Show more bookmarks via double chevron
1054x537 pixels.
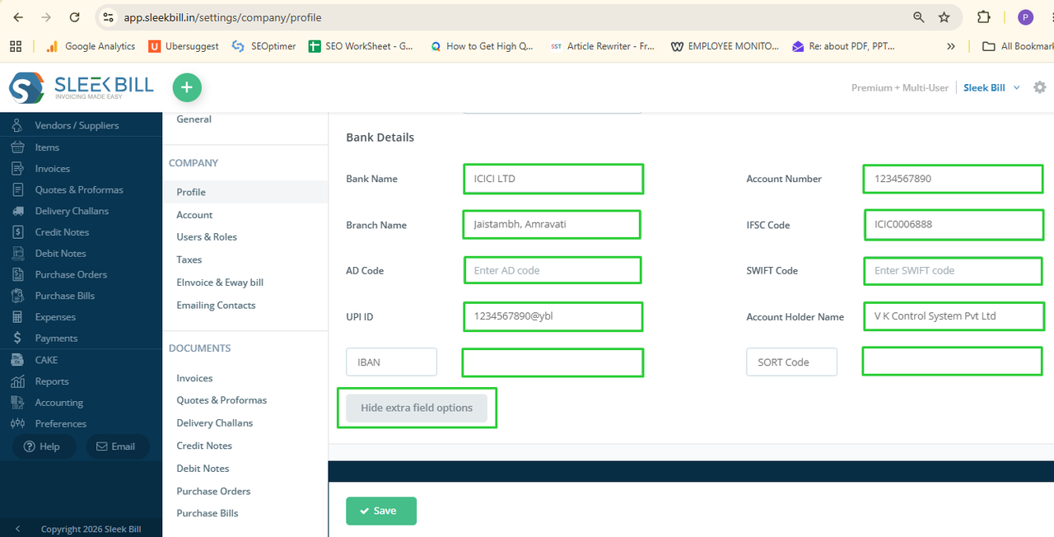point(951,46)
